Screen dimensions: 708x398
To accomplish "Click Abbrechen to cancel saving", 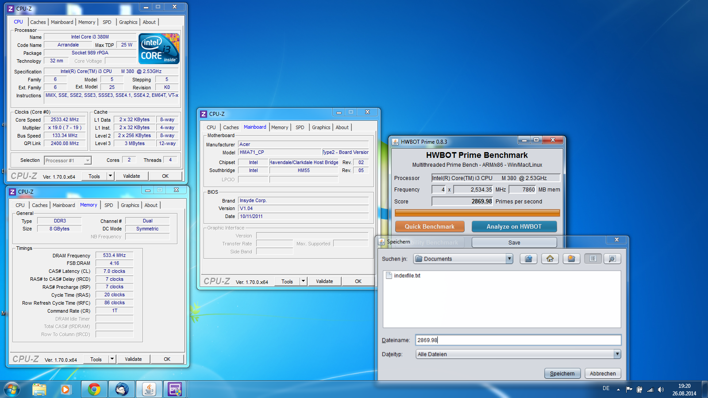I will click(603, 374).
